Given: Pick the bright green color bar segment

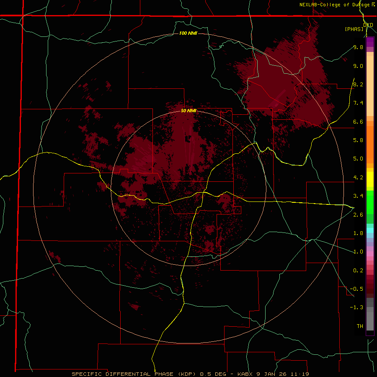Looking at the screenshot, I should click(x=370, y=202).
